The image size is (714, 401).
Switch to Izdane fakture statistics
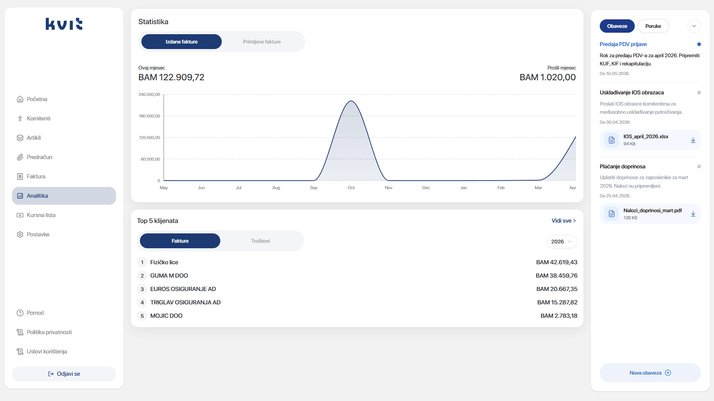click(x=182, y=42)
